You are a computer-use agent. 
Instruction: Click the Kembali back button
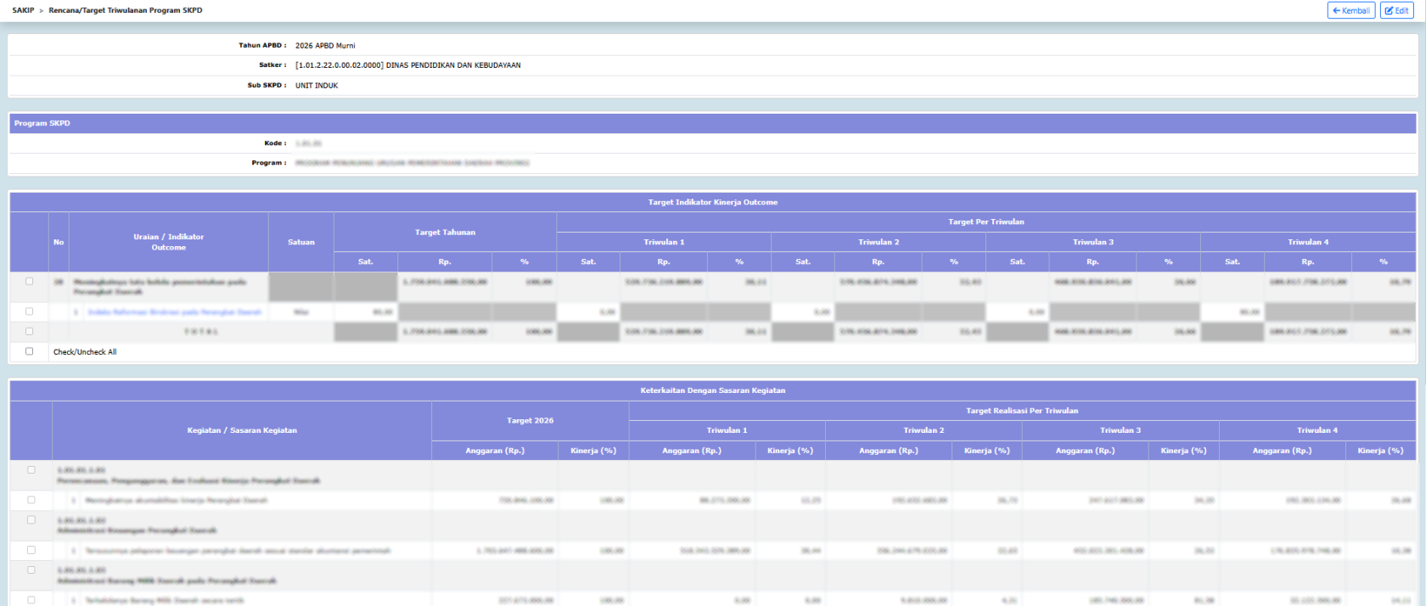coord(1350,10)
